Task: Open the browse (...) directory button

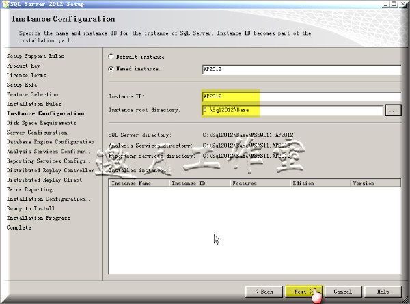Action: coord(394,110)
